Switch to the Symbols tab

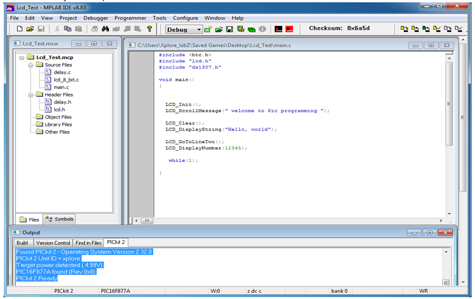(x=60, y=219)
